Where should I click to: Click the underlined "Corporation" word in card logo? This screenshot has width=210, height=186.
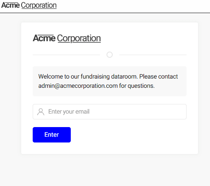point(79,39)
